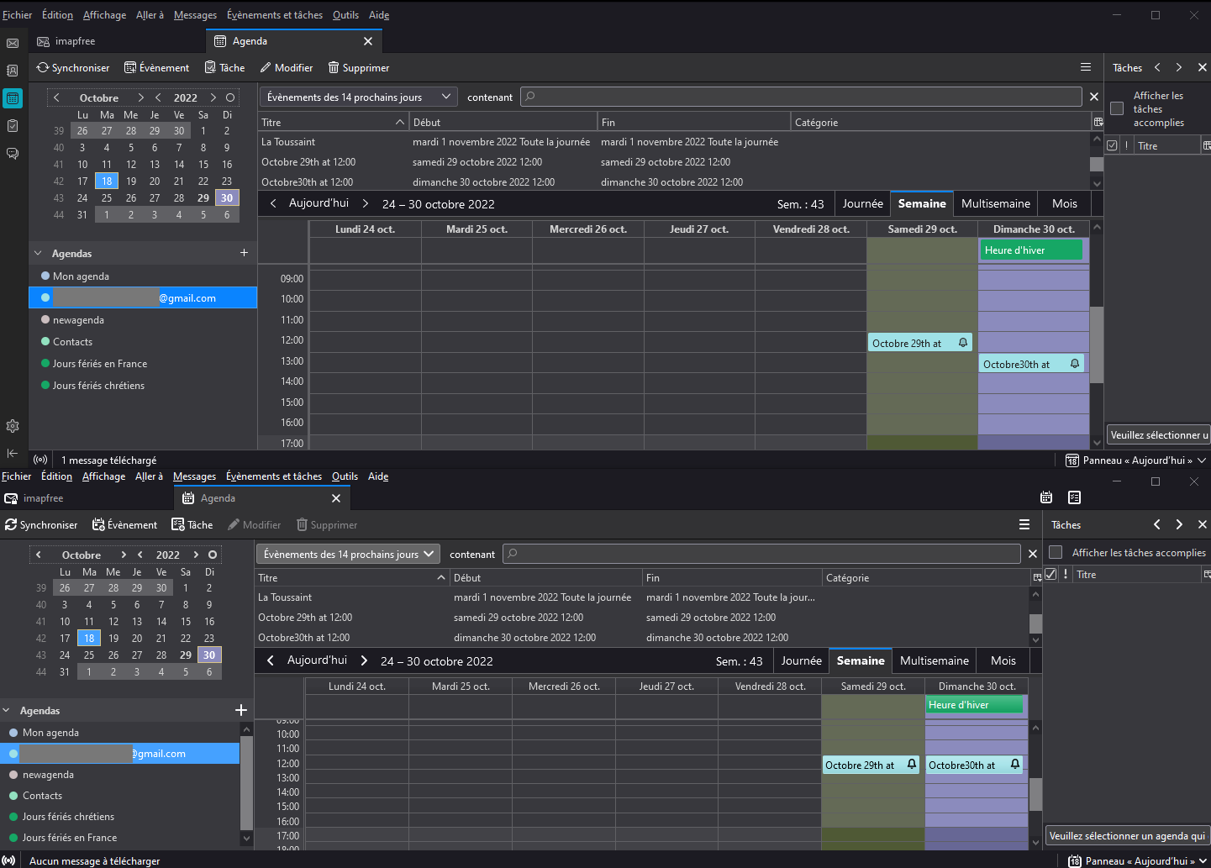Click the Tasks icon right of the tab bar
The width and height of the screenshot is (1211, 868).
[1074, 497]
